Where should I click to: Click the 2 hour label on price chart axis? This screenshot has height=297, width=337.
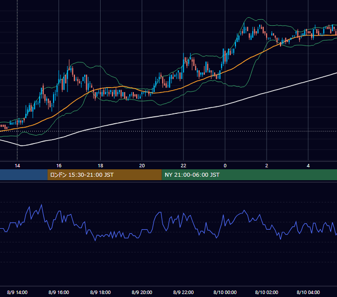point(267,166)
